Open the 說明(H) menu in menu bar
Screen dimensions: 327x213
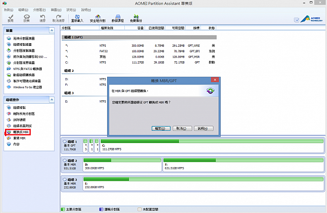tap(86, 10)
